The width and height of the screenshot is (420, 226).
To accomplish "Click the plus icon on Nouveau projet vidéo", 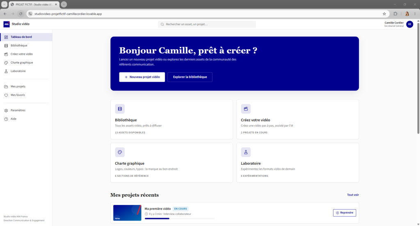I will tap(126, 77).
